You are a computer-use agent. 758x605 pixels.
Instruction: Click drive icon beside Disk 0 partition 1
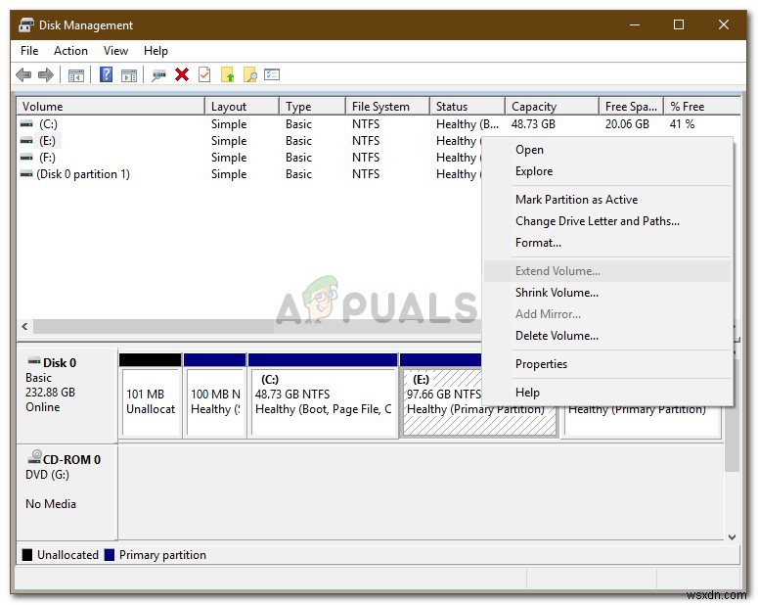26,174
